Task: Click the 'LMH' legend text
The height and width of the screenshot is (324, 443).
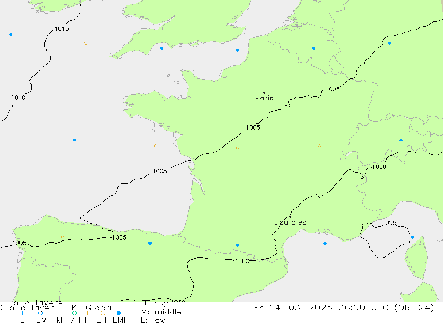Action: coord(121,320)
